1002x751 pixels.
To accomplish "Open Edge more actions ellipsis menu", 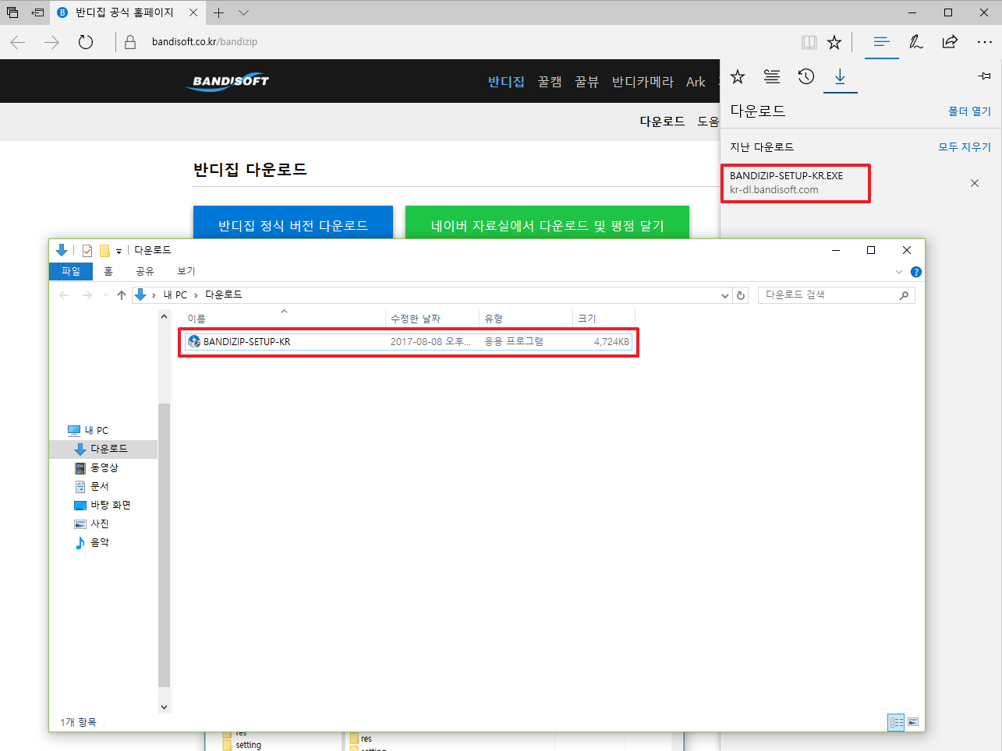I will click(x=984, y=42).
